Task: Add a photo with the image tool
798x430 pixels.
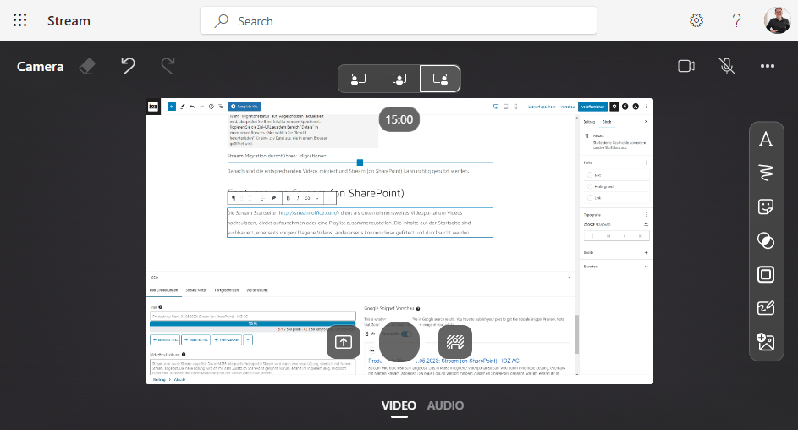Action: [766, 342]
